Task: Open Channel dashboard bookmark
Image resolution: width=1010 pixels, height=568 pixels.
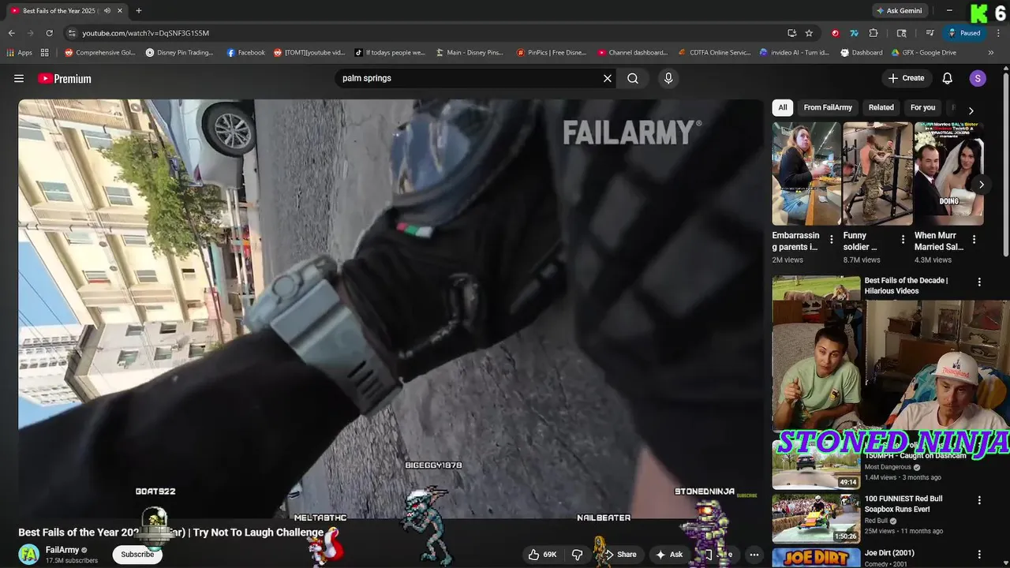Action: click(632, 53)
